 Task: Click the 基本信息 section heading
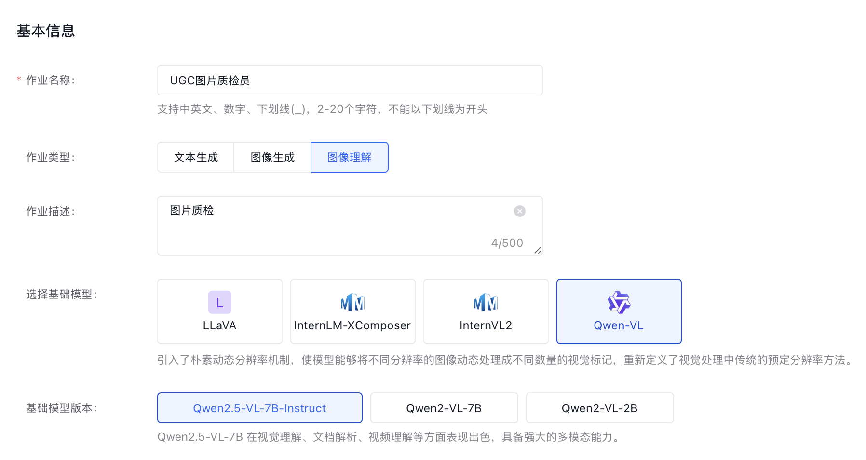46,30
